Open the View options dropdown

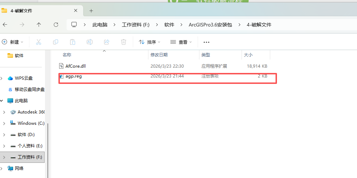pyautogui.click(x=181, y=42)
